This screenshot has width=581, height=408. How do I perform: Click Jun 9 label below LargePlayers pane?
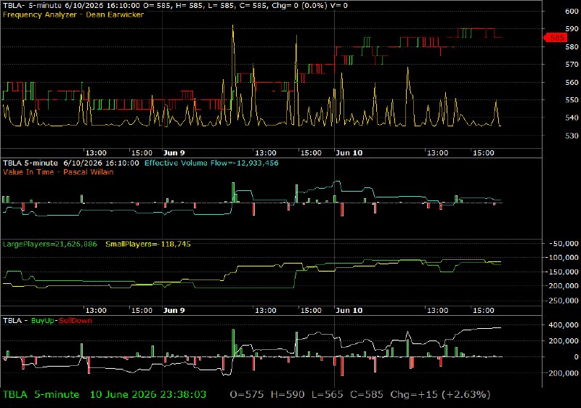point(174,310)
